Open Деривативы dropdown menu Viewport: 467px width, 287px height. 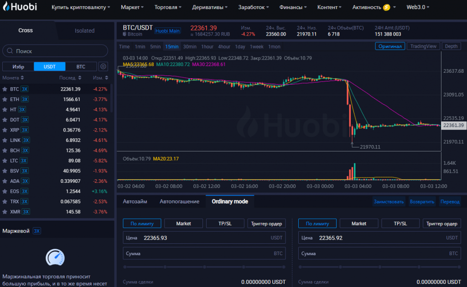[x=210, y=7]
